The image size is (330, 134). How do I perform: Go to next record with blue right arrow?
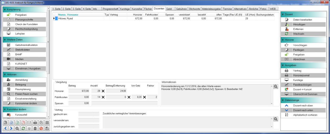[x=11, y=128]
